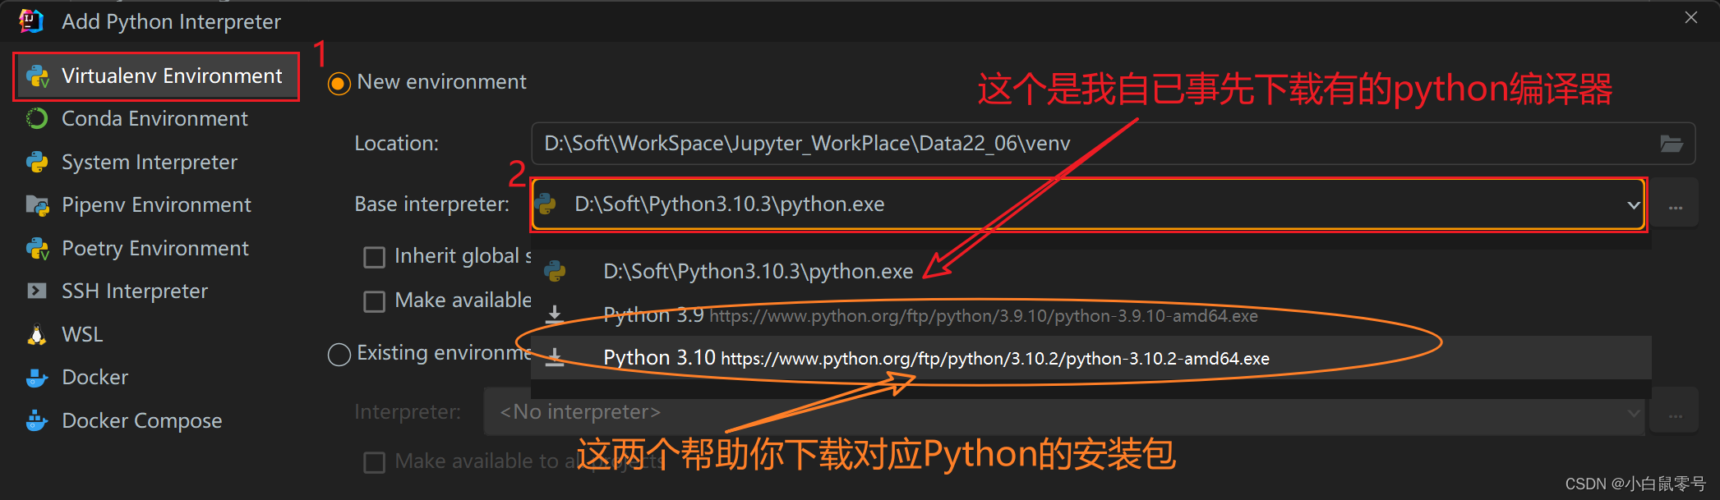The height and width of the screenshot is (500, 1720).
Task: Click the Pipenv folder icon
Action: click(37, 205)
